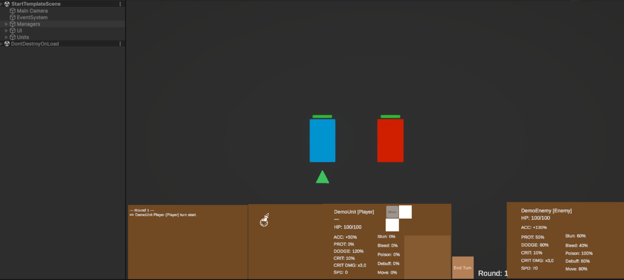Open the DontDestroyOnLoad options kebab menu
624x280 pixels.
(x=120, y=44)
